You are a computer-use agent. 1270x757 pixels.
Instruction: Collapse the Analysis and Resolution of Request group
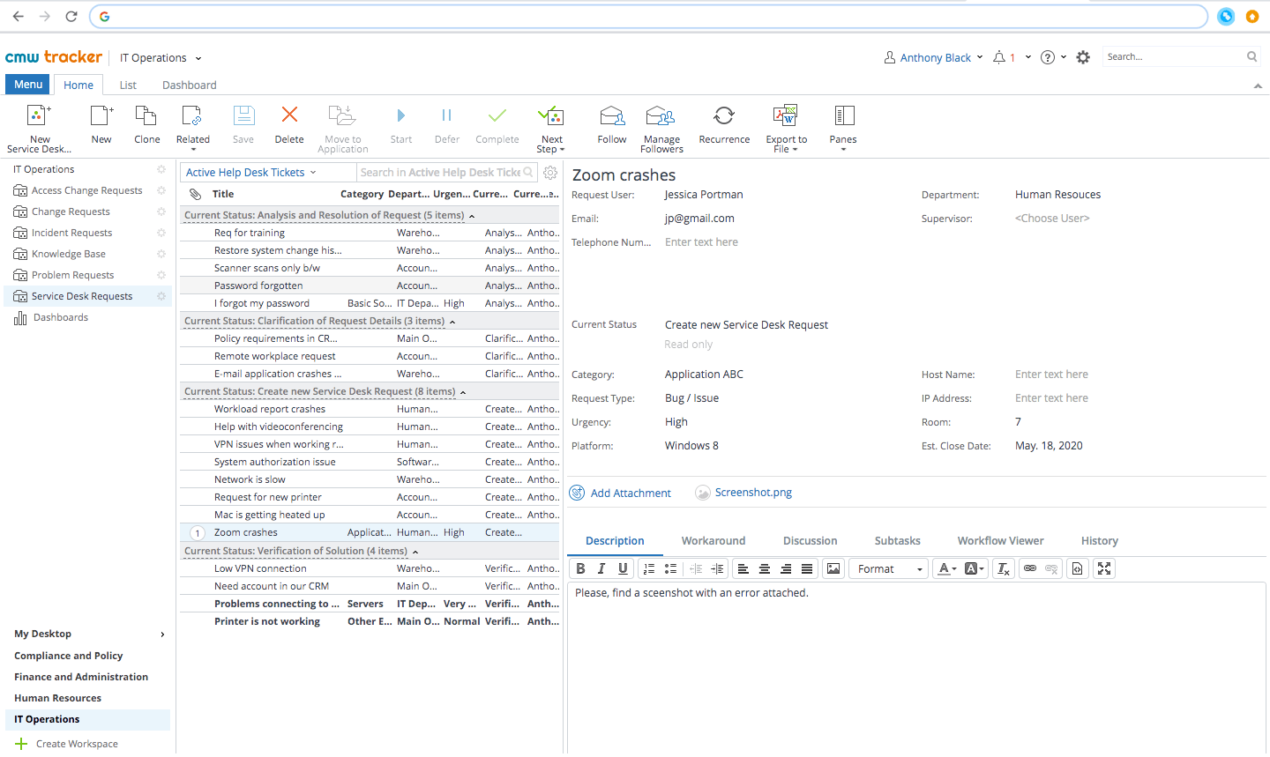tap(472, 216)
